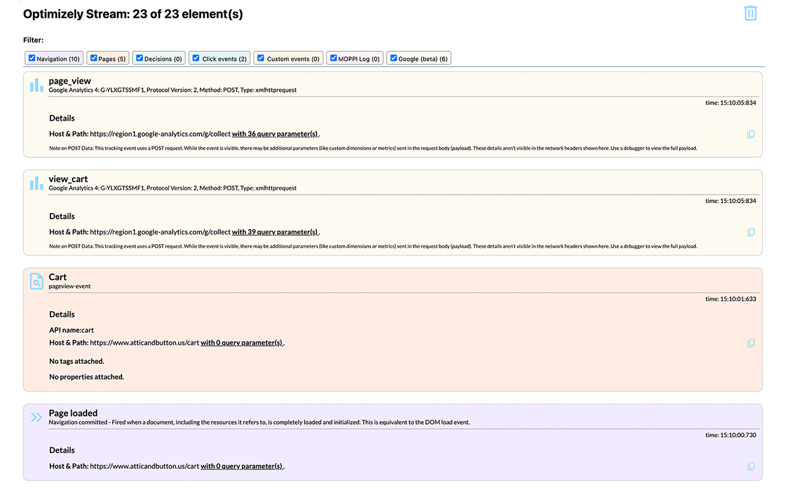Click the Filter: label

coord(33,40)
